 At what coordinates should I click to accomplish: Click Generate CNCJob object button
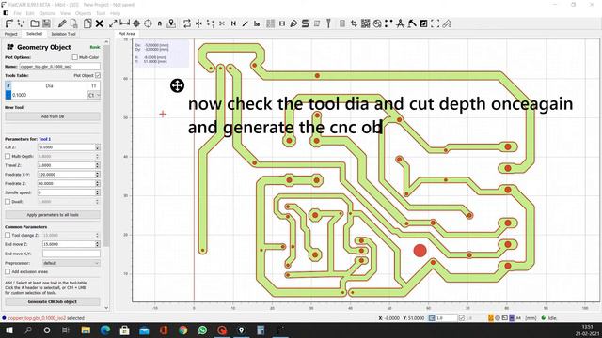tap(53, 302)
